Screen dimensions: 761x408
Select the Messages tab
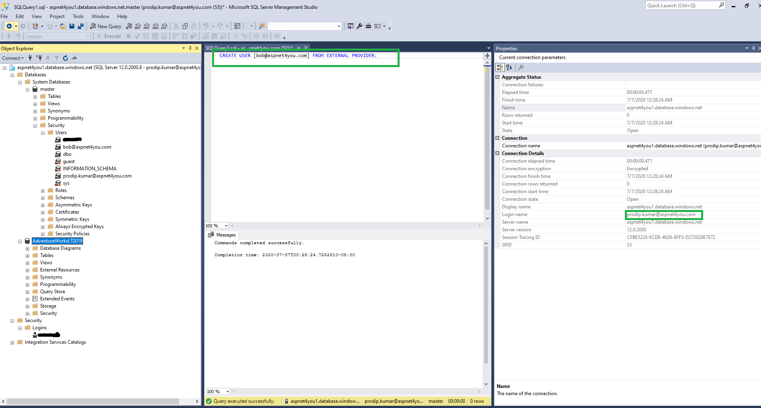pos(222,235)
